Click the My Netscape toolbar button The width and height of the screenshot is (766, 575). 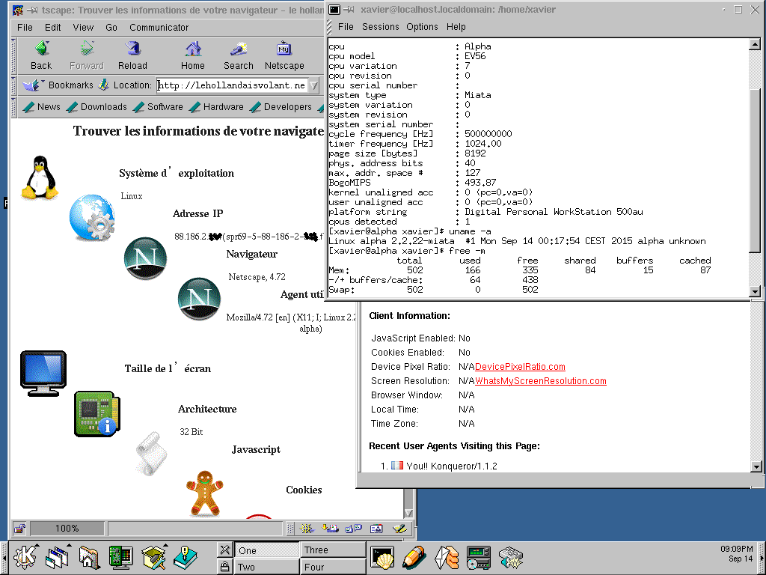(x=284, y=55)
